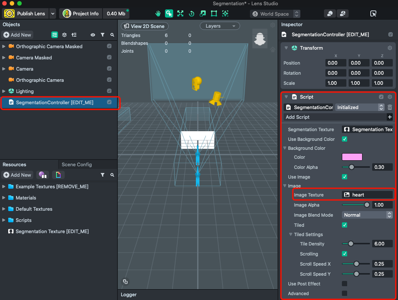The image size is (398, 300).
Task: Disable the Scrolling checkbox
Action: pos(345,254)
